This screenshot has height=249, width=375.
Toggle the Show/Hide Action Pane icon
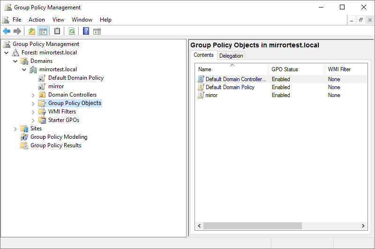pos(97,31)
